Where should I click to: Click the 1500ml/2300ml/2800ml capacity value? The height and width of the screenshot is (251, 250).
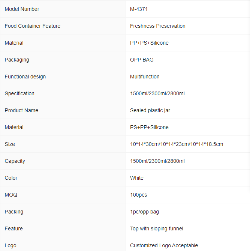point(157,161)
